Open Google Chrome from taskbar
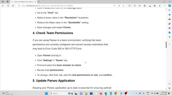Viewport: 172px width, 96px height. [116, 93]
